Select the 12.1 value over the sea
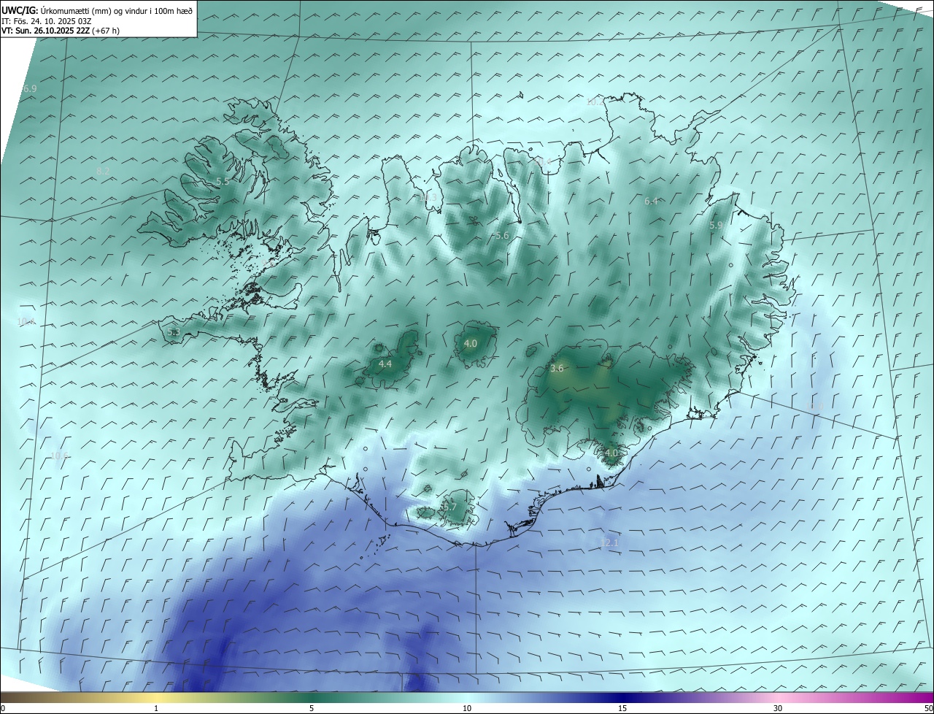This screenshot has width=934, height=714. click(x=609, y=542)
